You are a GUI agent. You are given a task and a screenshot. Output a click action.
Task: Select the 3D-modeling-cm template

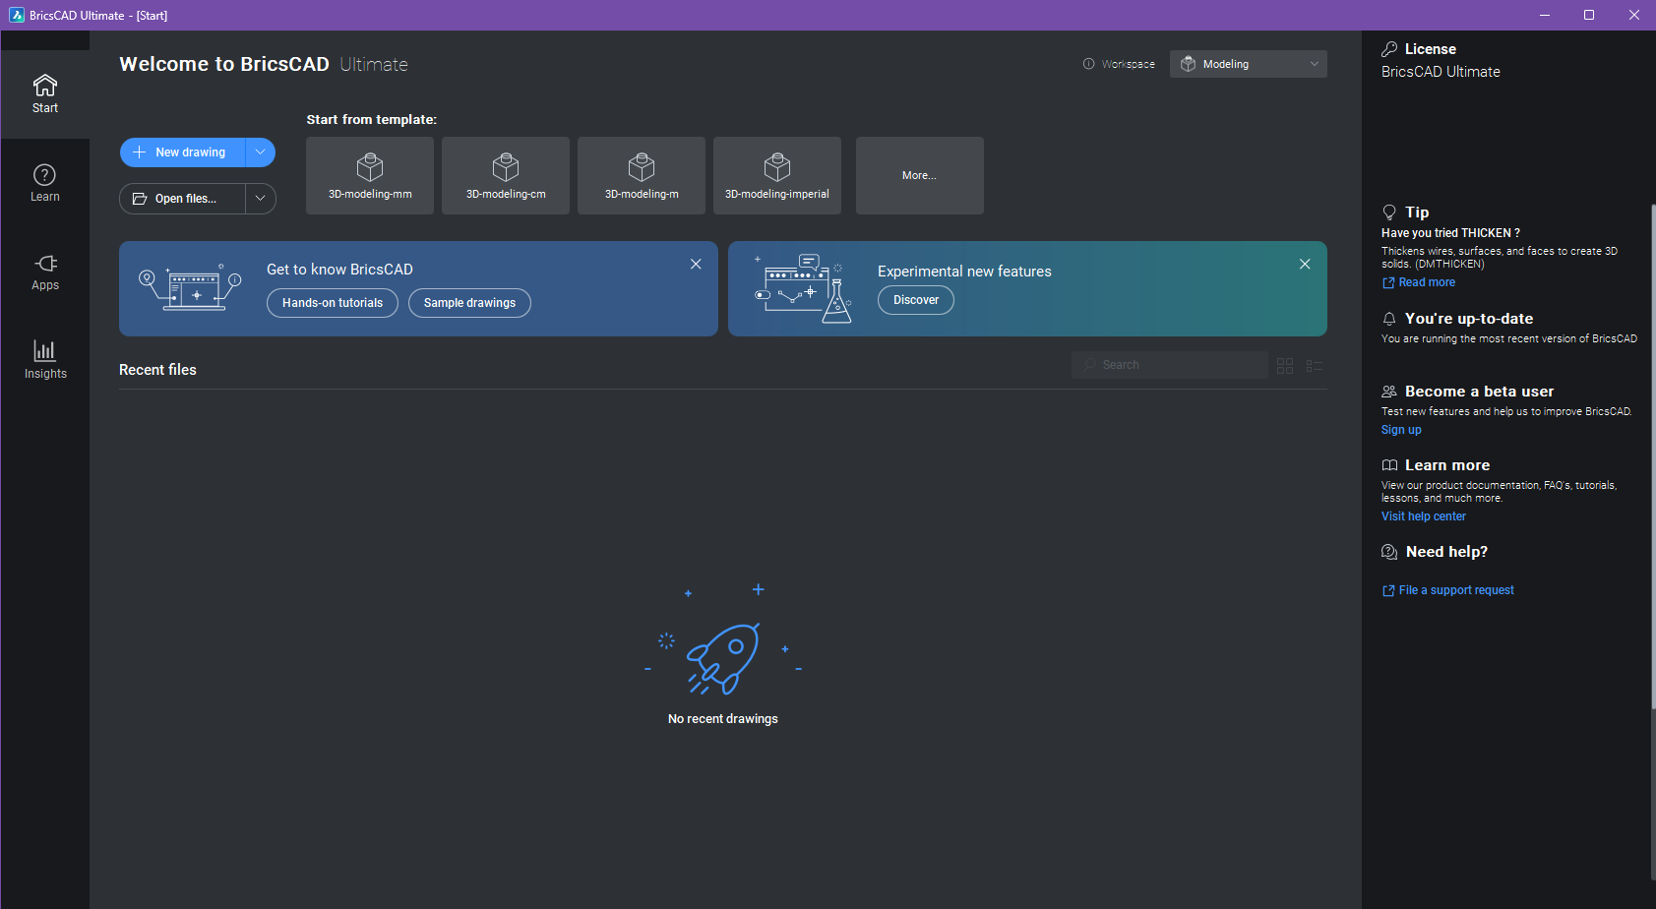pos(506,175)
